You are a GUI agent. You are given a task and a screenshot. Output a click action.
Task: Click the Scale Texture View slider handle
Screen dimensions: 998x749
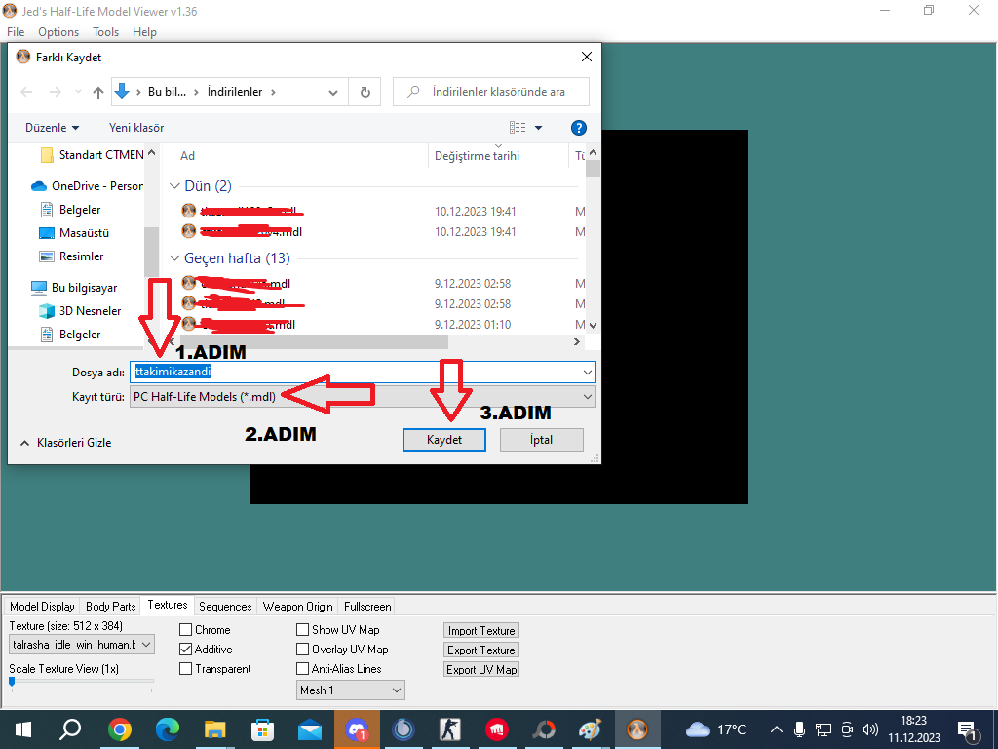12,682
